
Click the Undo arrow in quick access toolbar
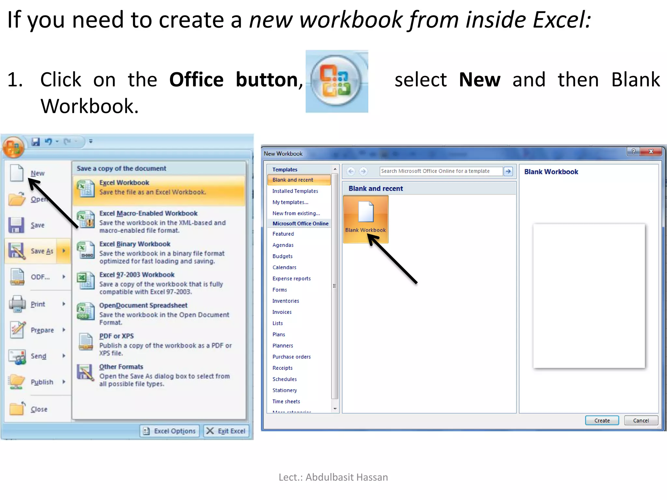coord(49,142)
